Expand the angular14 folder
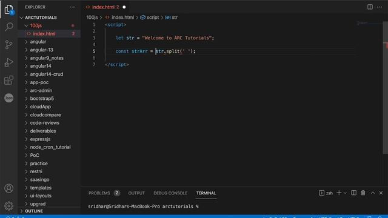The image size is (388, 218). [x=41, y=66]
